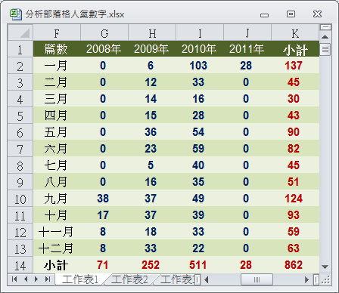339x293 pixels.
Task: Open the partially hidden third sheet tab
Action: pos(177,279)
